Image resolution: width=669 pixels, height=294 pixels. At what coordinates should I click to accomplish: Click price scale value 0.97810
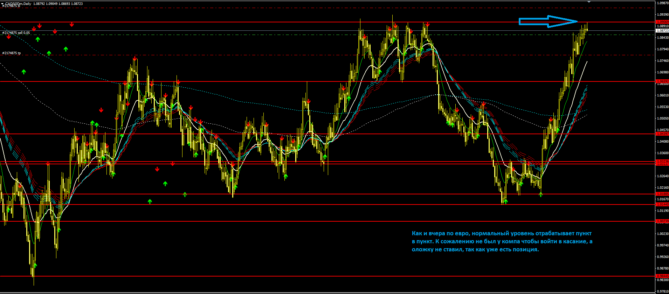coord(662,292)
